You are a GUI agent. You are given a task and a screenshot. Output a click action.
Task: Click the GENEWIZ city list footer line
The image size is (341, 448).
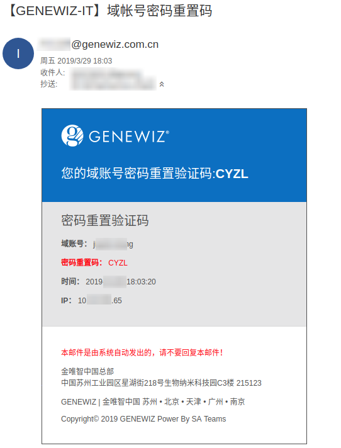(153, 401)
